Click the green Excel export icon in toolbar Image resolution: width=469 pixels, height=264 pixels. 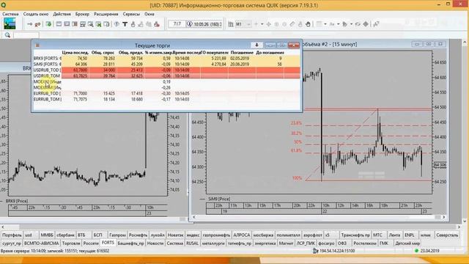coord(98,24)
